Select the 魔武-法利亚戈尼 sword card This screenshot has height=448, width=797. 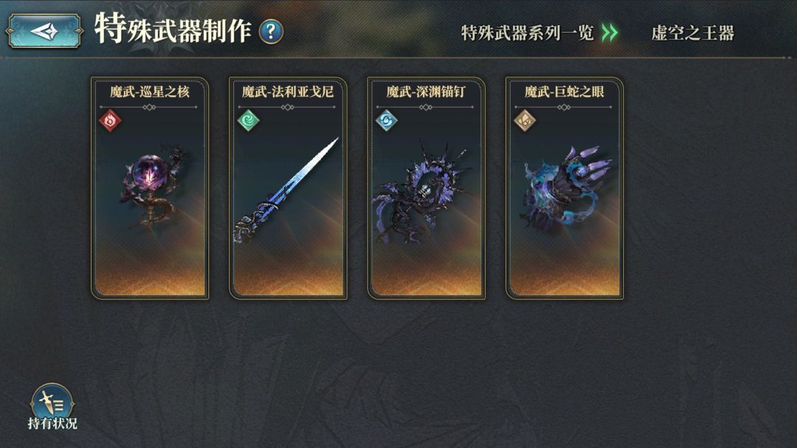[x=289, y=188]
